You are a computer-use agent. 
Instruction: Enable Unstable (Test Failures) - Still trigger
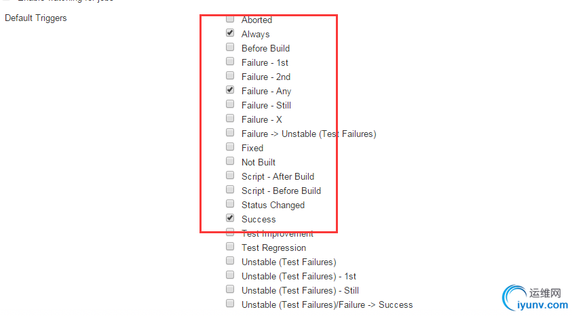click(x=230, y=289)
